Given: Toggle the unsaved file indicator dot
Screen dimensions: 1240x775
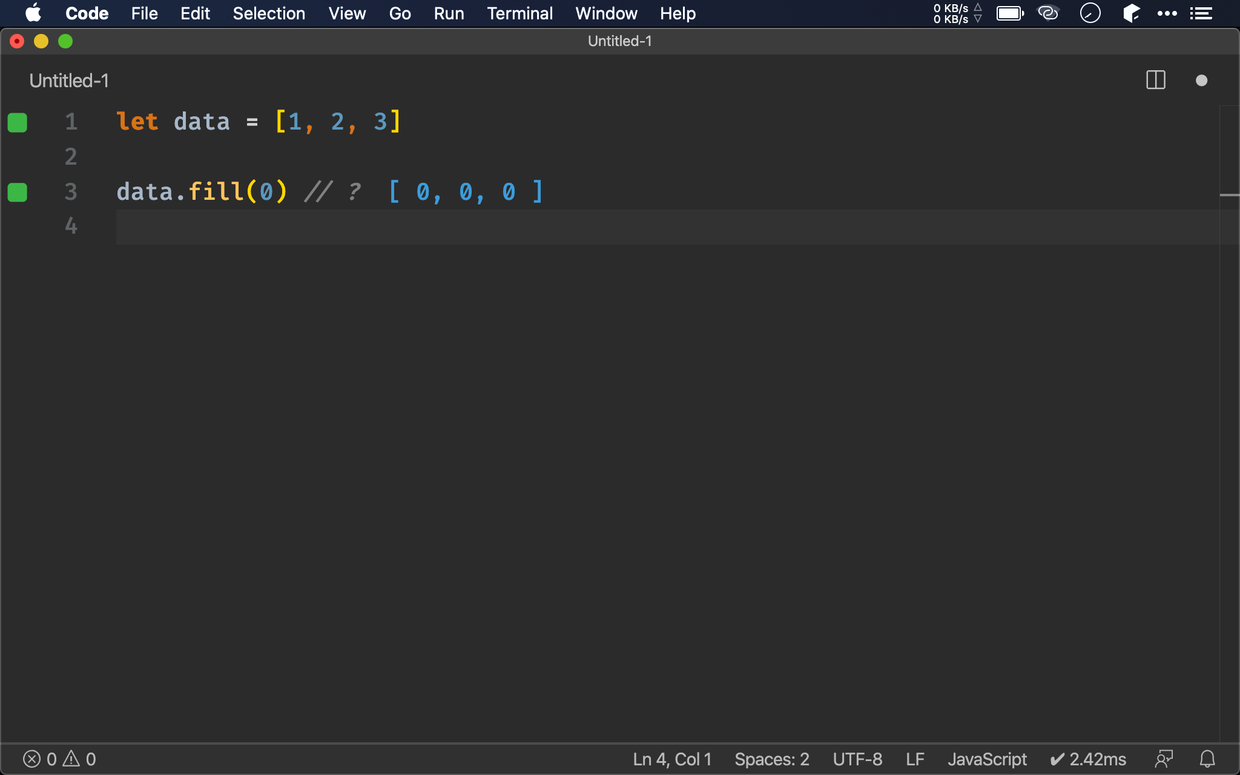Looking at the screenshot, I should click(x=1202, y=79).
